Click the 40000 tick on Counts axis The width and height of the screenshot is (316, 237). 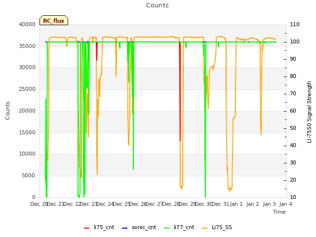click(27, 24)
